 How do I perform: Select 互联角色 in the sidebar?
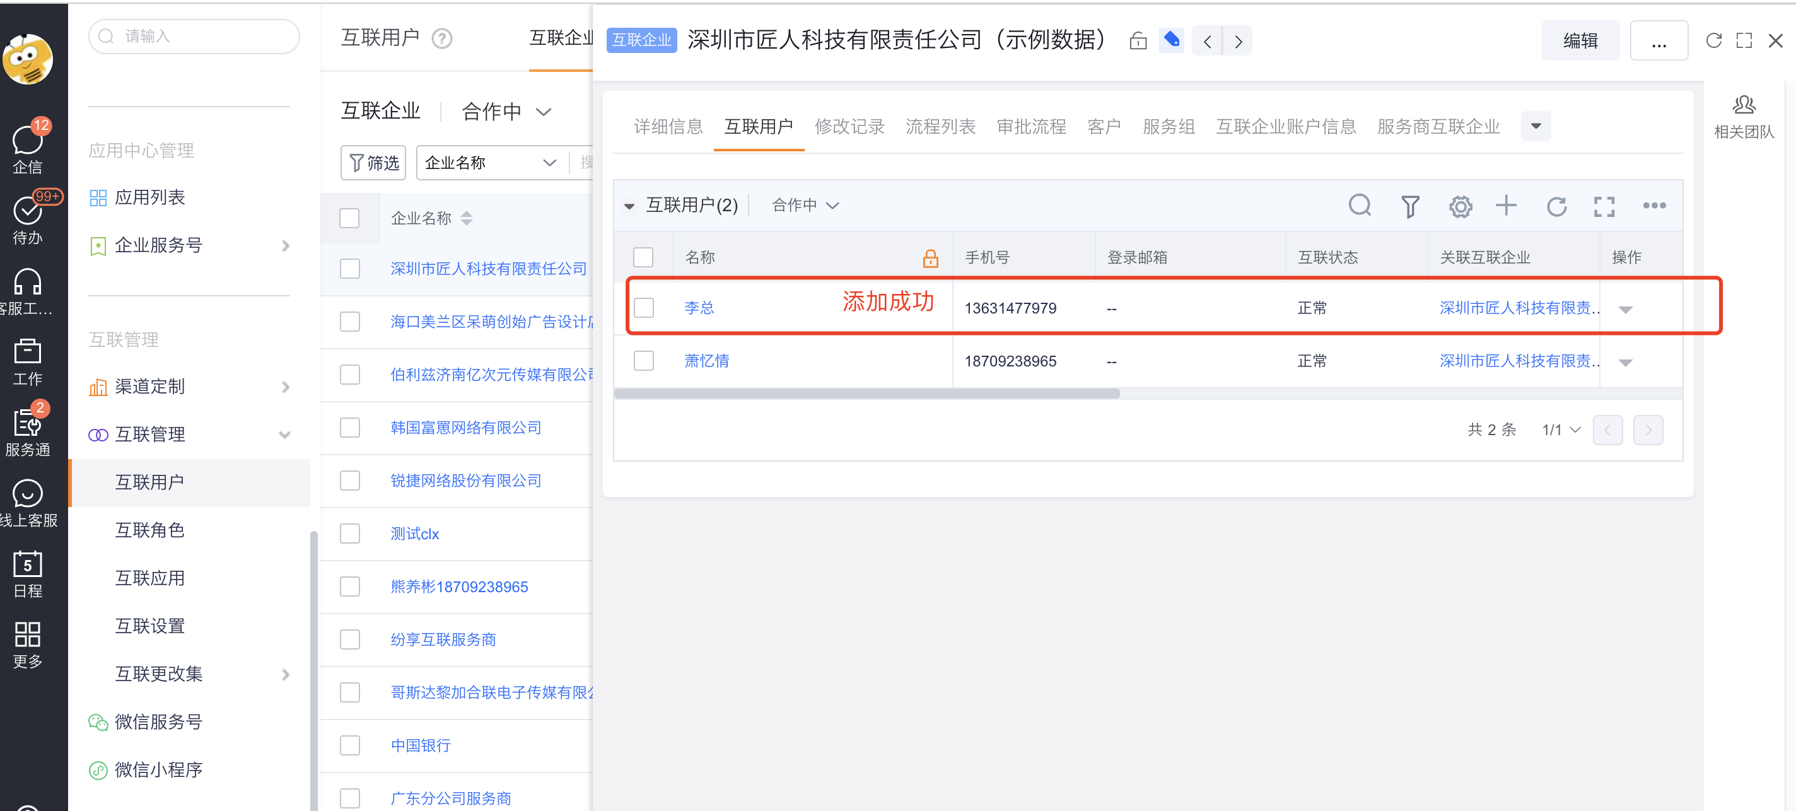coord(149,530)
